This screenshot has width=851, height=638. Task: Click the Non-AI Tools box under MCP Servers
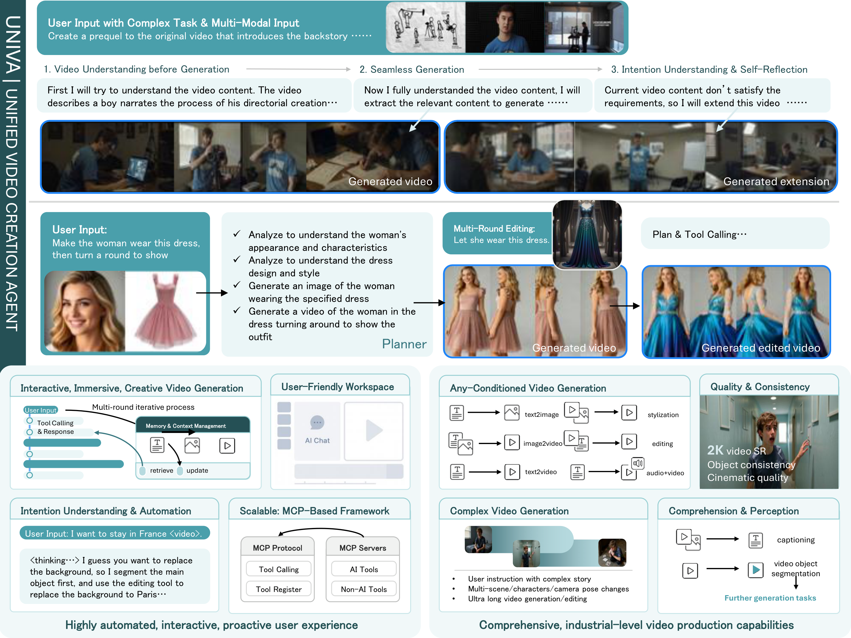click(364, 589)
